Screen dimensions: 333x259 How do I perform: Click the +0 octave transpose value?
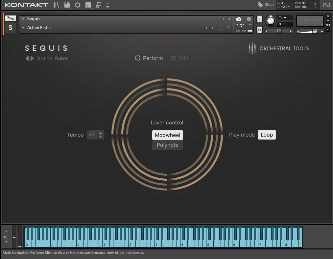[x=6, y=237]
